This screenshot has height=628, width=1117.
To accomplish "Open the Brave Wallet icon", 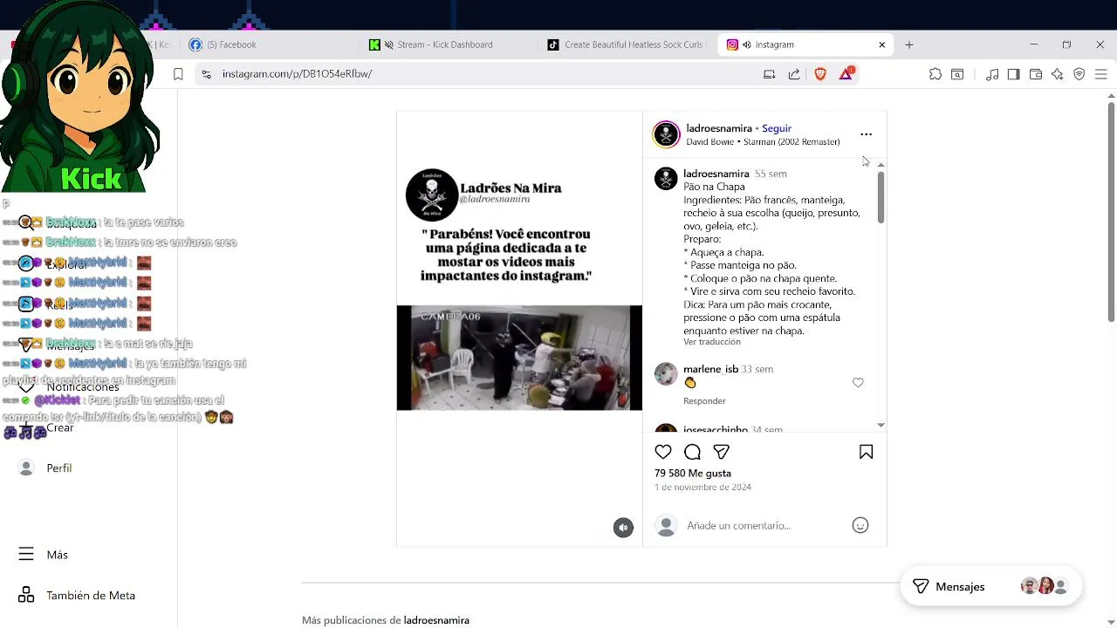I will tap(1036, 74).
